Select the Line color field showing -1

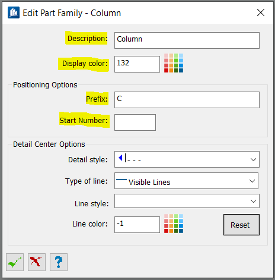click(x=137, y=225)
